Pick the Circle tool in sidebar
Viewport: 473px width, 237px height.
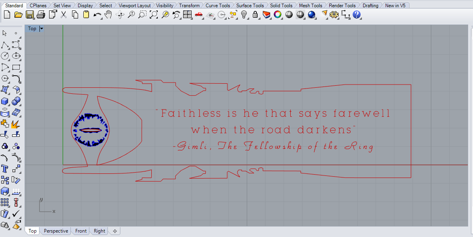(x=5, y=56)
